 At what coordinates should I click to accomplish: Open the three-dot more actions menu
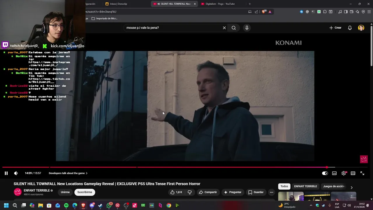272,192
